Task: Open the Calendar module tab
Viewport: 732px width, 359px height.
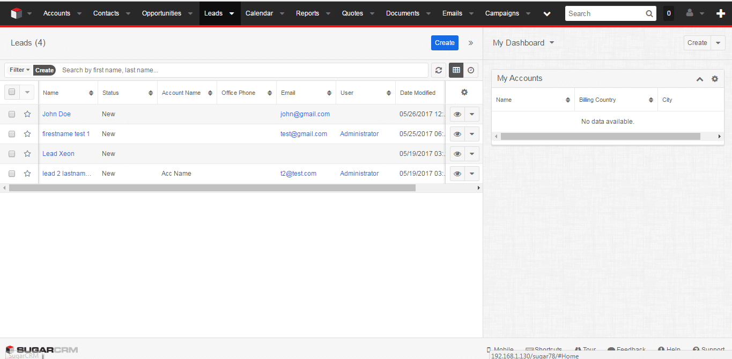Action: 259,13
